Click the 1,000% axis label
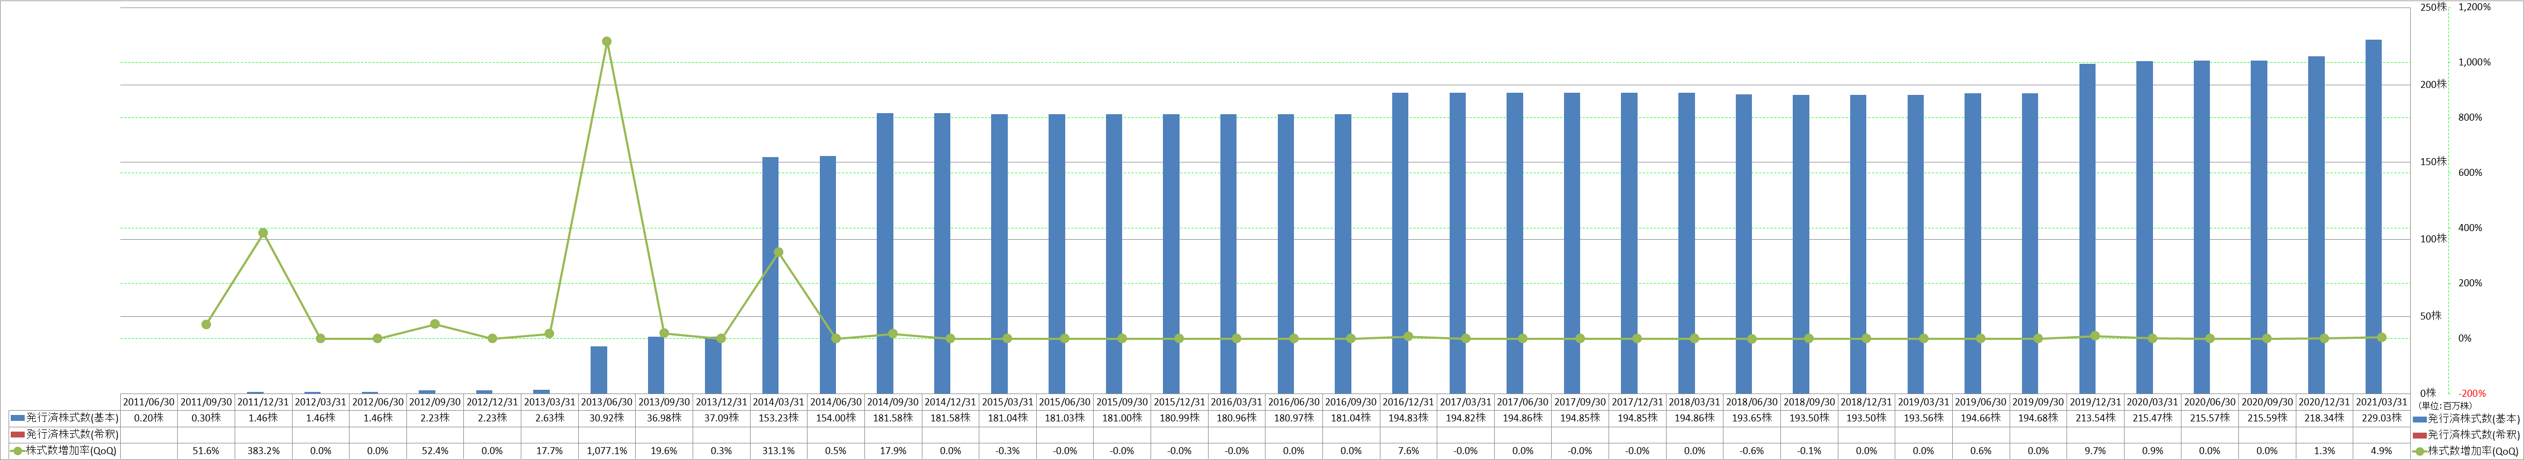Image resolution: width=2524 pixels, height=460 pixels. pyautogui.click(x=2475, y=63)
